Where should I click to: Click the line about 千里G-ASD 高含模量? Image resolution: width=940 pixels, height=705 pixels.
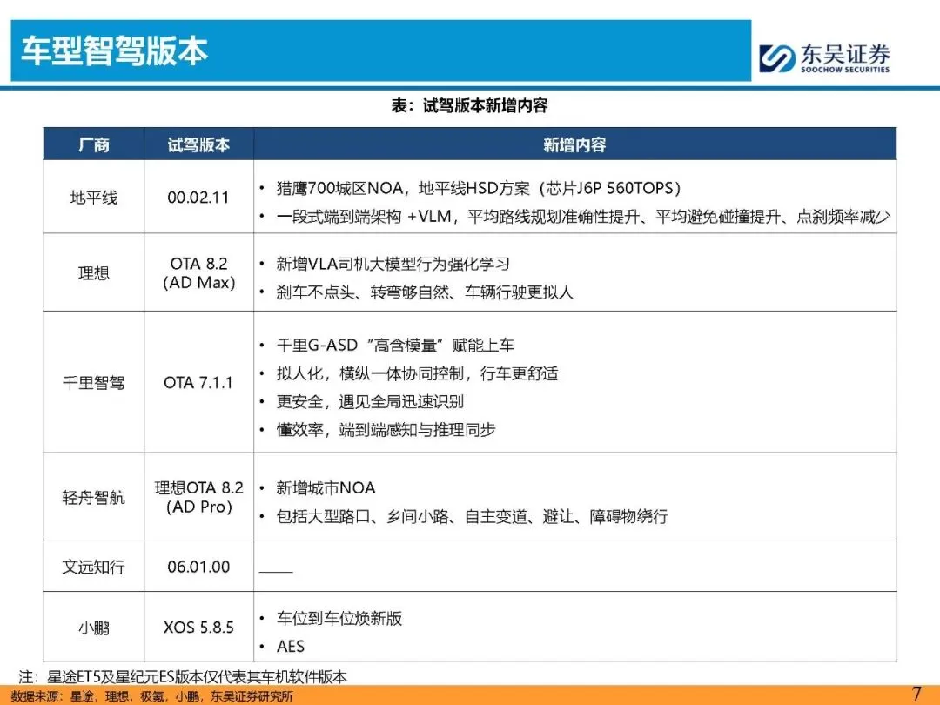395,346
